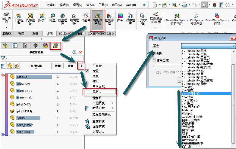Toggle the 使用公式 checkbox
The width and height of the screenshot is (236, 149).
[x=154, y=60]
